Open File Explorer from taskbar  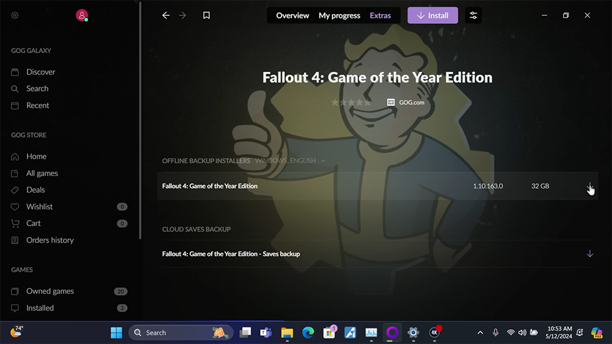[287, 333]
